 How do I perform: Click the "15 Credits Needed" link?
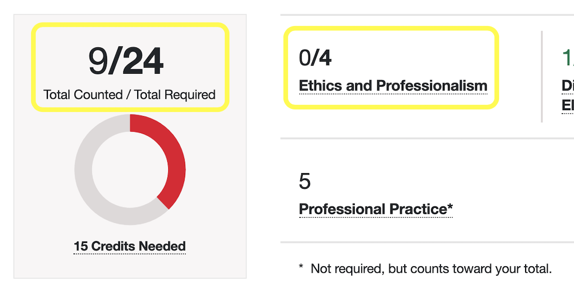click(x=129, y=246)
